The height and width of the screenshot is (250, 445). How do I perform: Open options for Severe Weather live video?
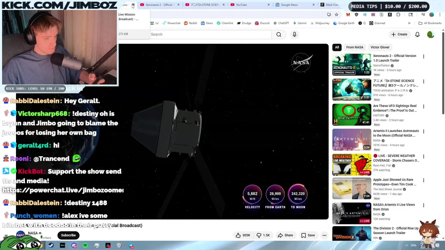423,156
